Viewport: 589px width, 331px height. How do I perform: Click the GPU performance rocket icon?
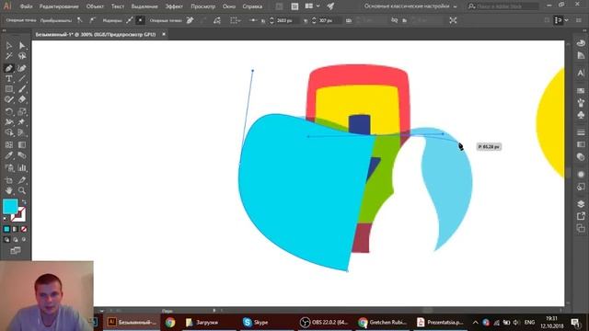click(330, 6)
